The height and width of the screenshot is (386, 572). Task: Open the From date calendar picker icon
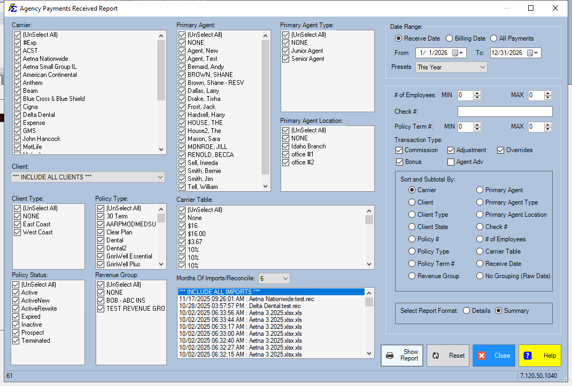(455, 53)
